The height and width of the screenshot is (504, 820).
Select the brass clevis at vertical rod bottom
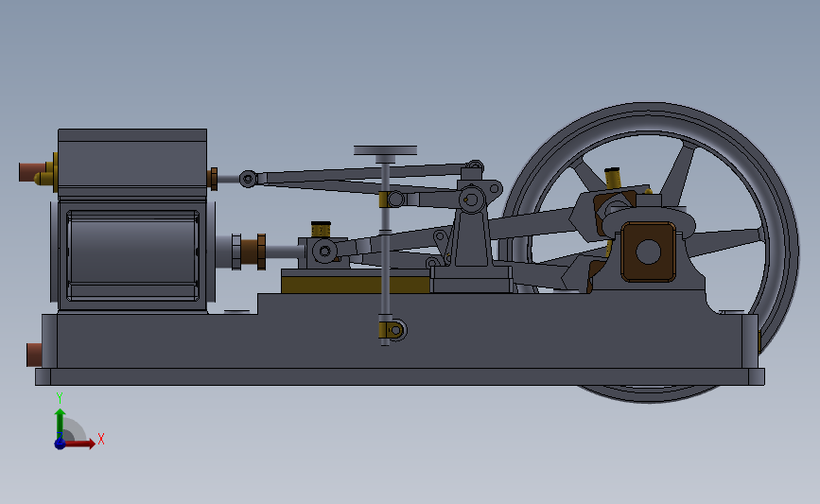392,329
